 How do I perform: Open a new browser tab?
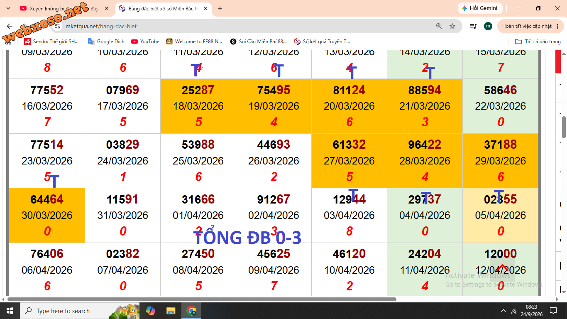[220, 8]
